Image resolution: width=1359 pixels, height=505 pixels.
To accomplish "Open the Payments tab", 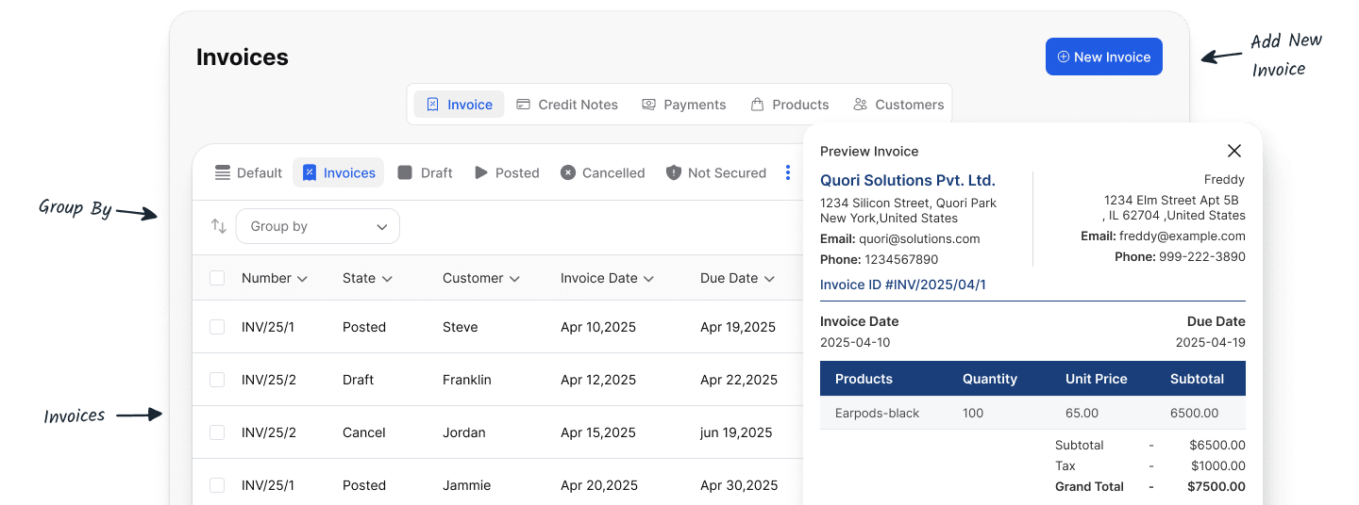I will point(683,105).
